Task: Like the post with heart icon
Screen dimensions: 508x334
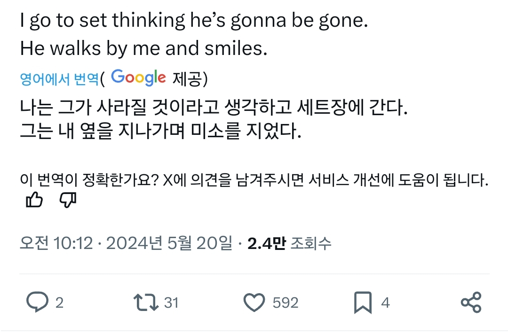Action: [x=254, y=303]
